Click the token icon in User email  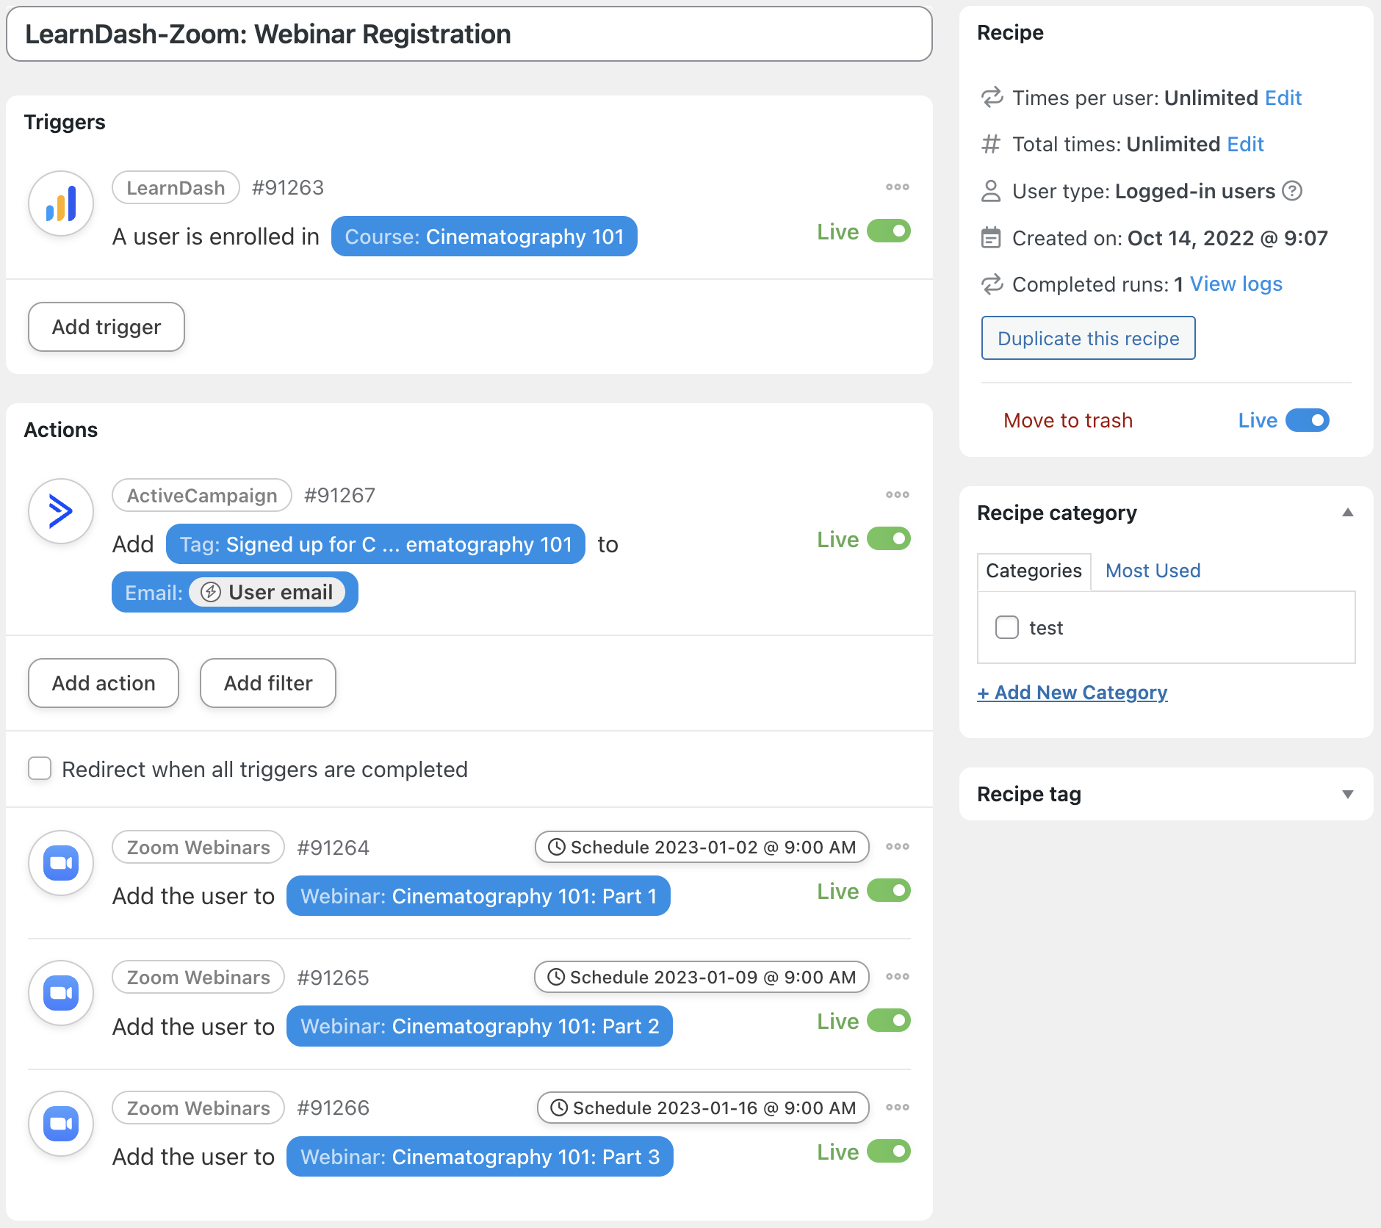point(211,592)
